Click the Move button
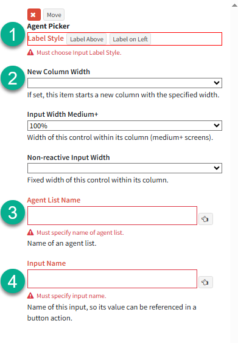 click(54, 15)
